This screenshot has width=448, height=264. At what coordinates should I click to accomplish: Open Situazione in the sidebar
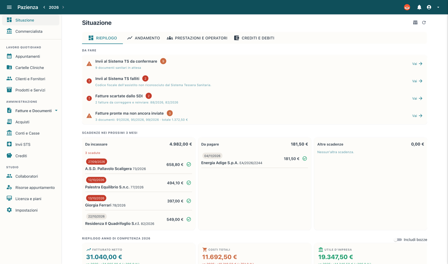31,20
